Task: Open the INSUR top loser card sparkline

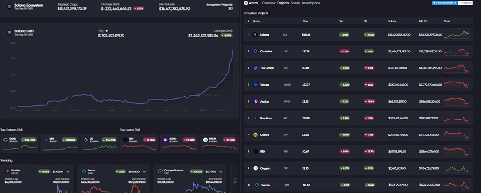Action: (219, 147)
